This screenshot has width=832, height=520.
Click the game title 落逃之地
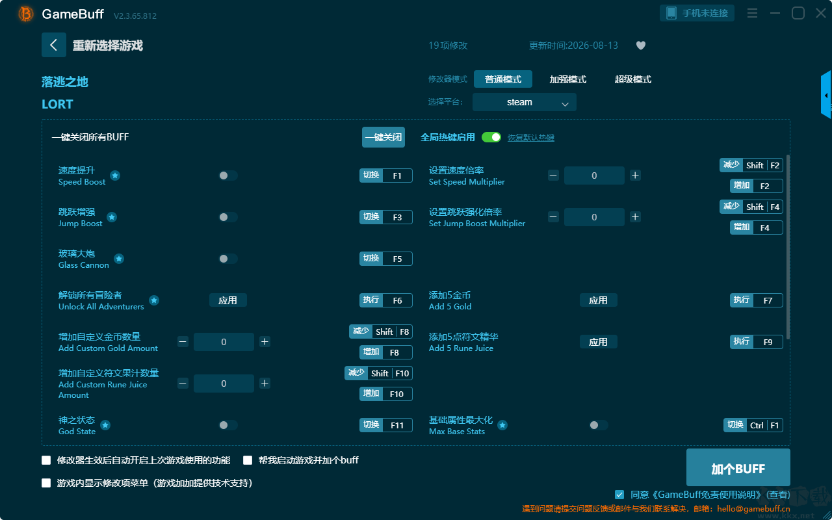[x=65, y=82]
